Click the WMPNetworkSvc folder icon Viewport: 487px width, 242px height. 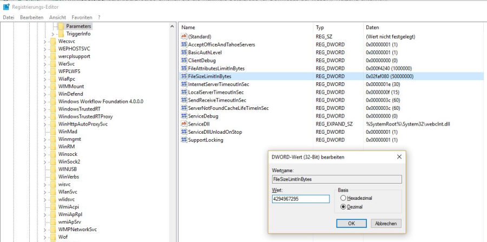tap(53, 230)
